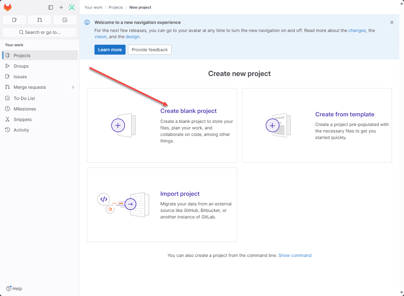Click the Learn more button

[x=110, y=50]
